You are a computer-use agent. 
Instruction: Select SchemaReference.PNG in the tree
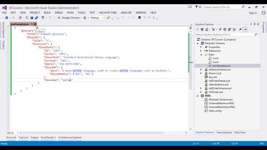pos(222,103)
